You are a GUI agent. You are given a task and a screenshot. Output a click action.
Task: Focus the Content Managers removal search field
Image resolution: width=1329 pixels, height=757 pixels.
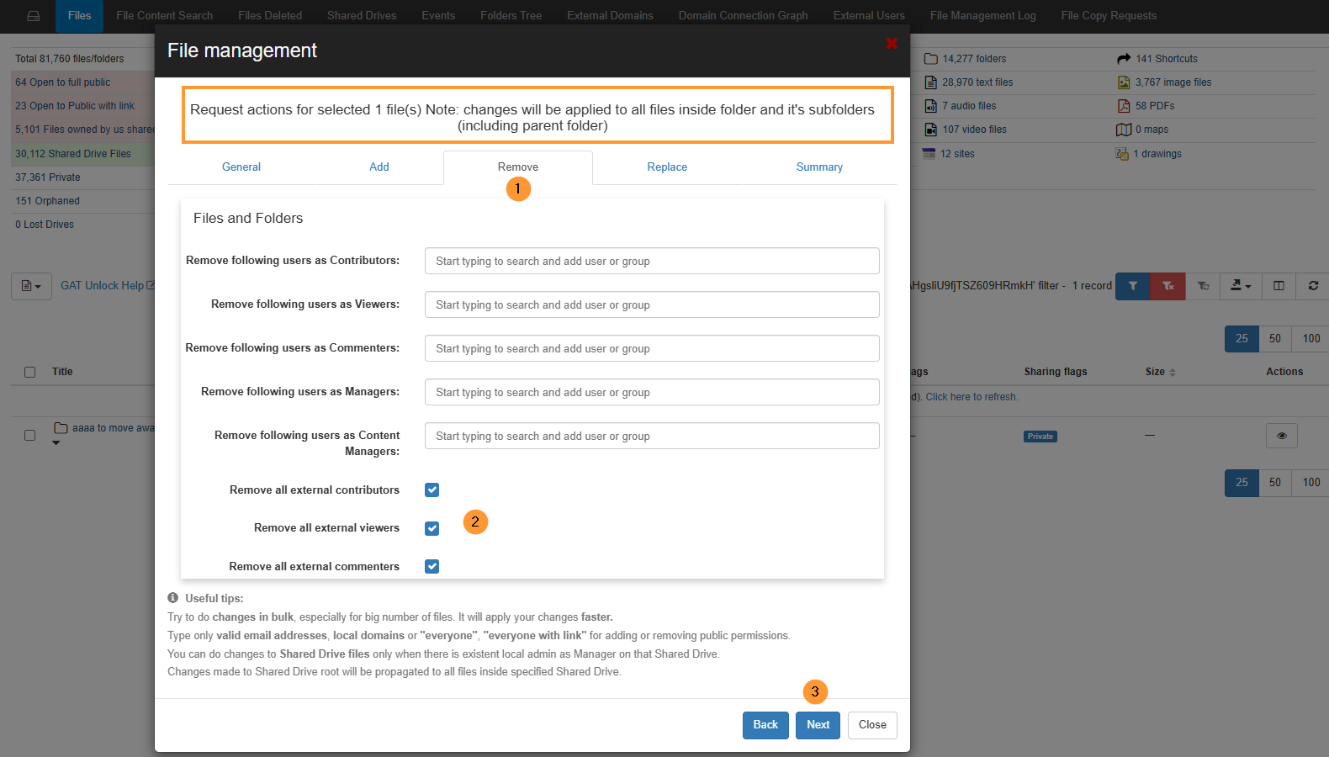pyautogui.click(x=652, y=436)
